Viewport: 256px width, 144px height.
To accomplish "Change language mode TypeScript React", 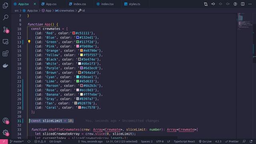I will 184,142.
